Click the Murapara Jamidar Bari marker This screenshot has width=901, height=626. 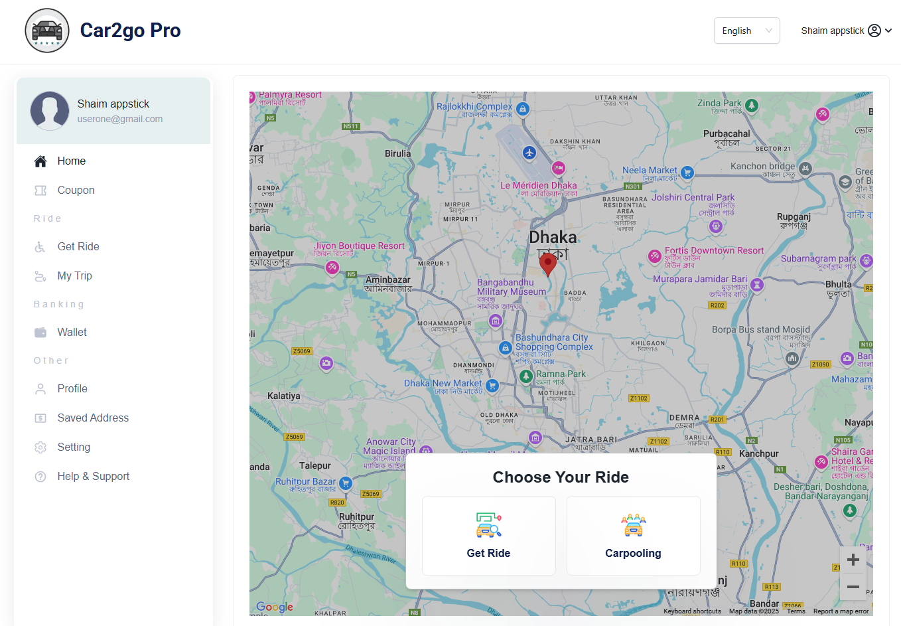(x=757, y=285)
